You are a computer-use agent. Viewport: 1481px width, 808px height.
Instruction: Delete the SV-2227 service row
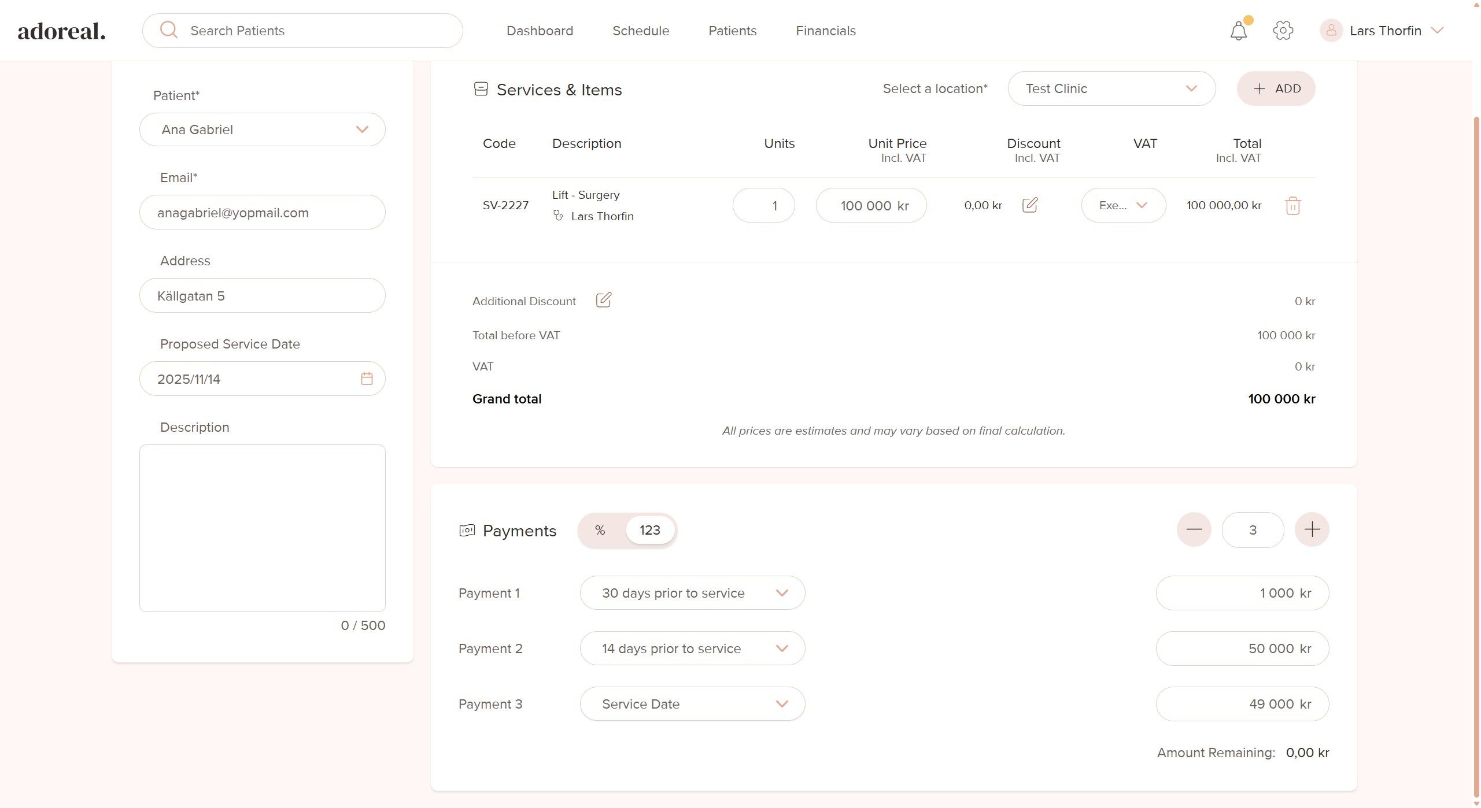(1292, 206)
